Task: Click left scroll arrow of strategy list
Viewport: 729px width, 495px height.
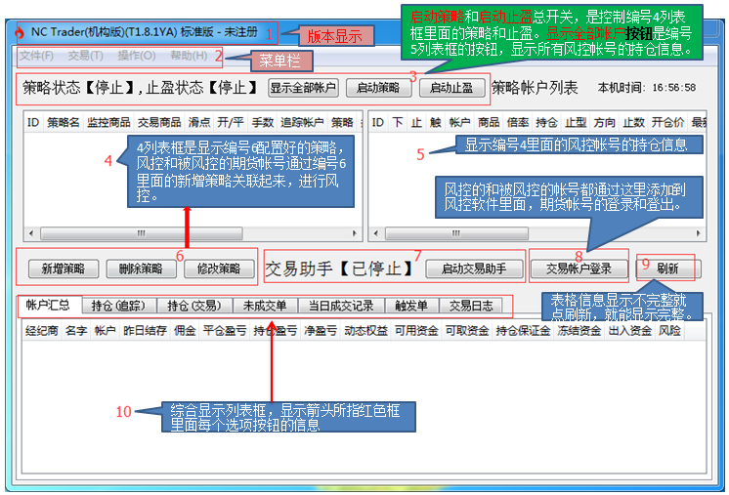Action: 31,233
